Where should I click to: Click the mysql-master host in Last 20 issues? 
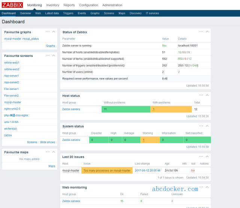tap(71, 171)
